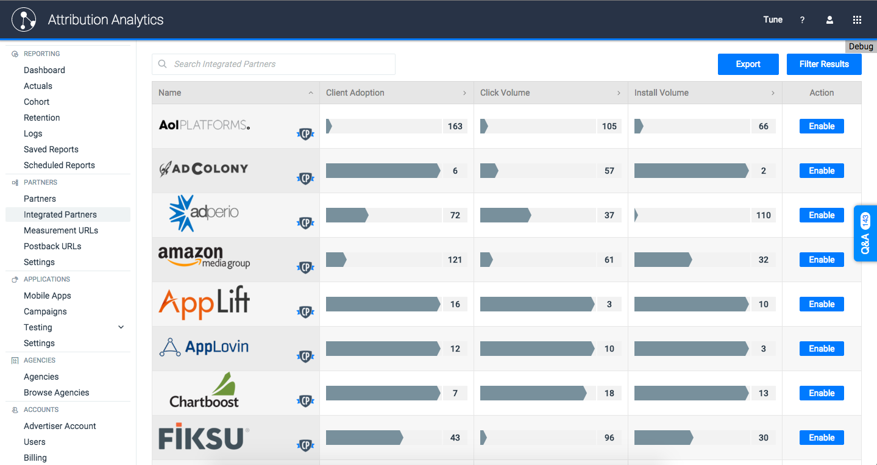Screen dimensions: 877x465
Task: Sort by Name column arrow
Action: (311, 93)
